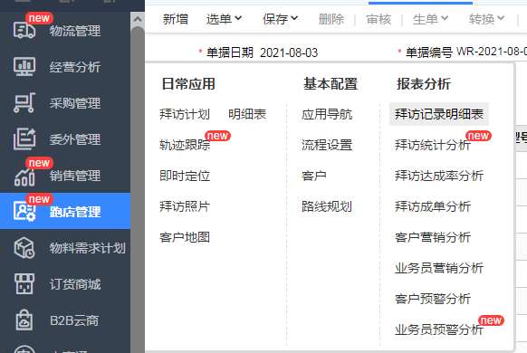Click the sidebar vertical scrollbar track

tap(138, 190)
